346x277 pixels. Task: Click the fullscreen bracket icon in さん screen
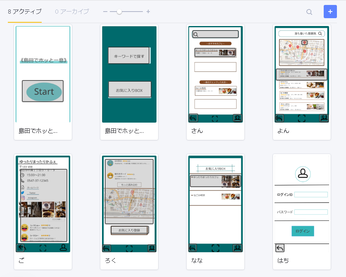pos(215,119)
